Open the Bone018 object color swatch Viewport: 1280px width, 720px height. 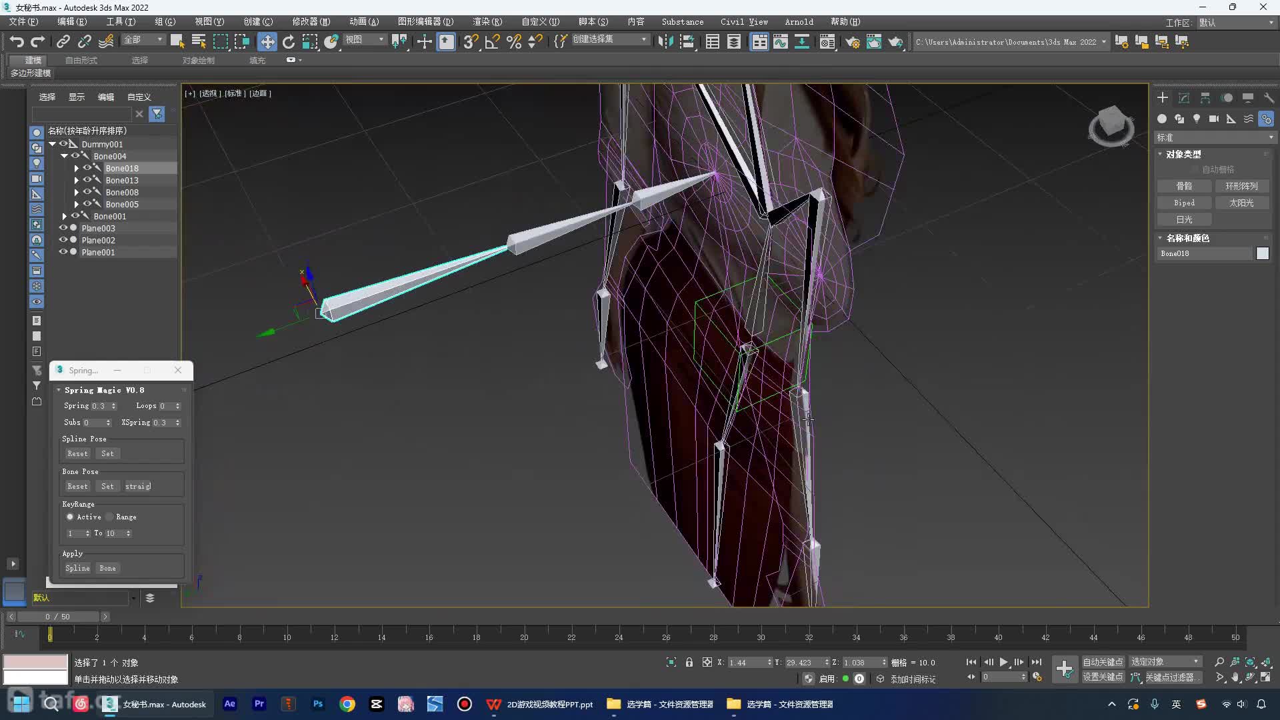1263,253
